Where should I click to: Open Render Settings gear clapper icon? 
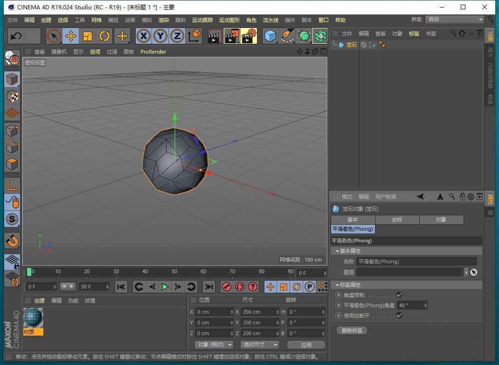[249, 36]
